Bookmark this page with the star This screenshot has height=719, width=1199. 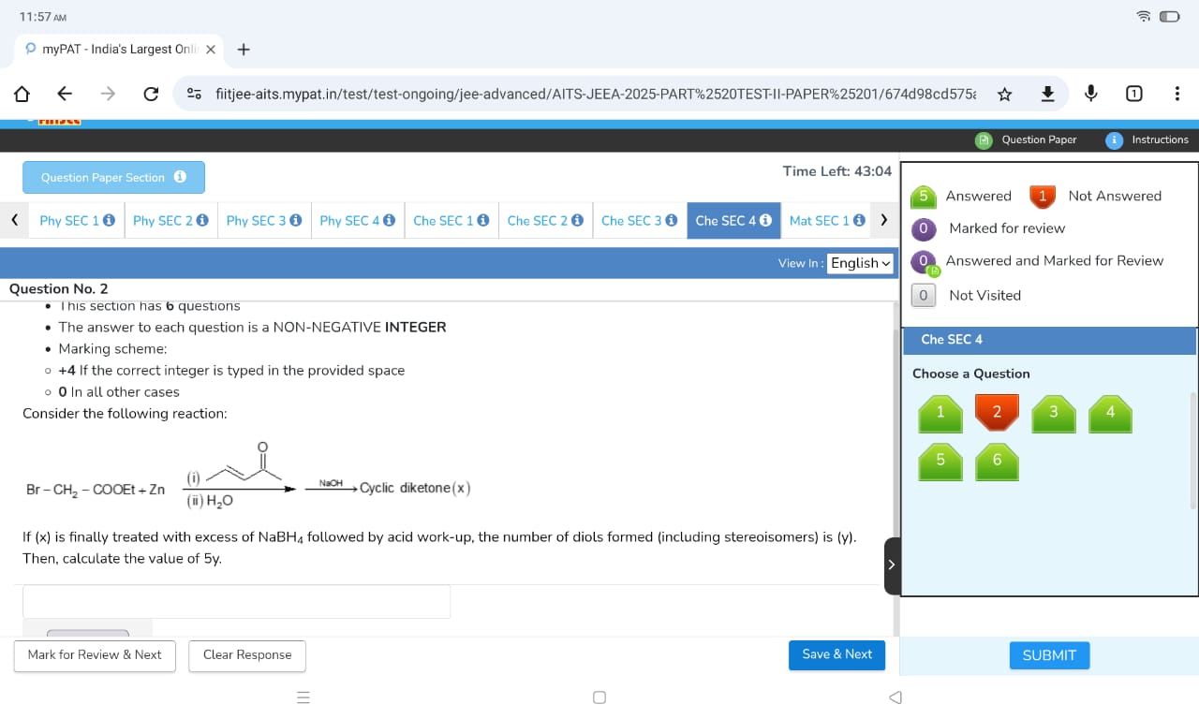tap(1004, 94)
